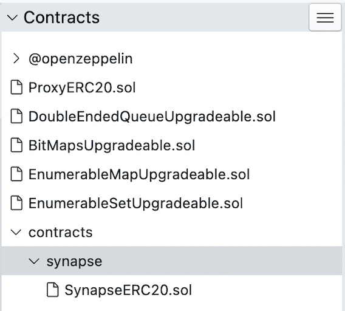This screenshot has width=345, height=311.
Task: Click the SynapseERC20.sol file icon
Action: click(53, 290)
